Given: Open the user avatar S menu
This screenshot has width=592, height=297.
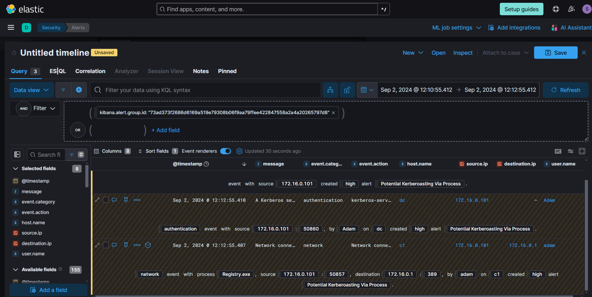Looking at the screenshot, I should 587,9.
